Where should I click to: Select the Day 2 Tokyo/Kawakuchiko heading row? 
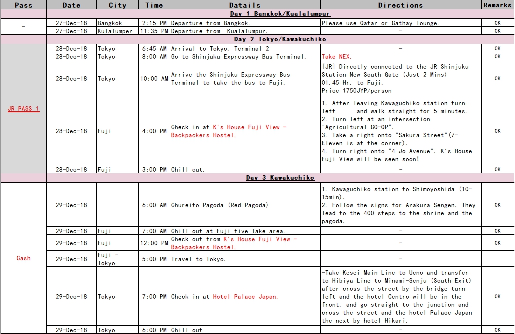280,39
